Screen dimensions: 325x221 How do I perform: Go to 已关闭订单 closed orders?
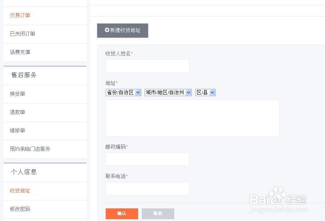point(22,34)
